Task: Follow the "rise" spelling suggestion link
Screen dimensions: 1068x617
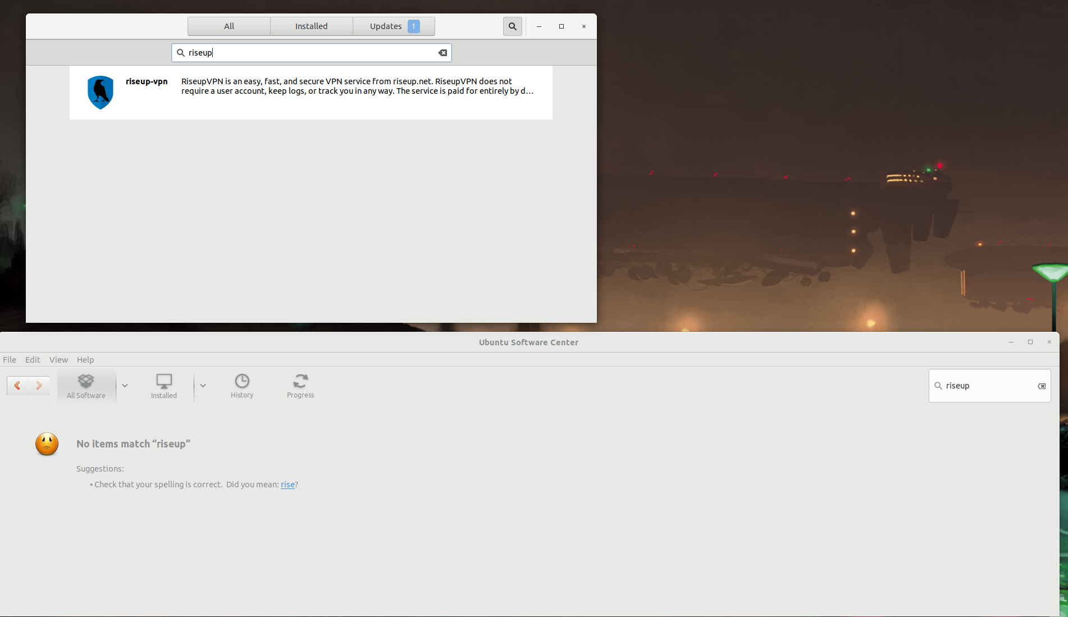Action: pyautogui.click(x=287, y=485)
